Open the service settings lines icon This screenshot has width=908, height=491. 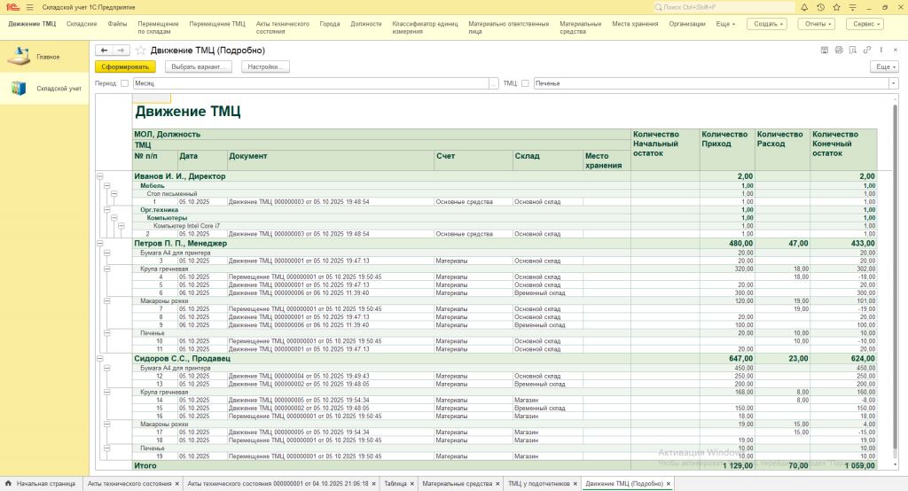coord(852,7)
